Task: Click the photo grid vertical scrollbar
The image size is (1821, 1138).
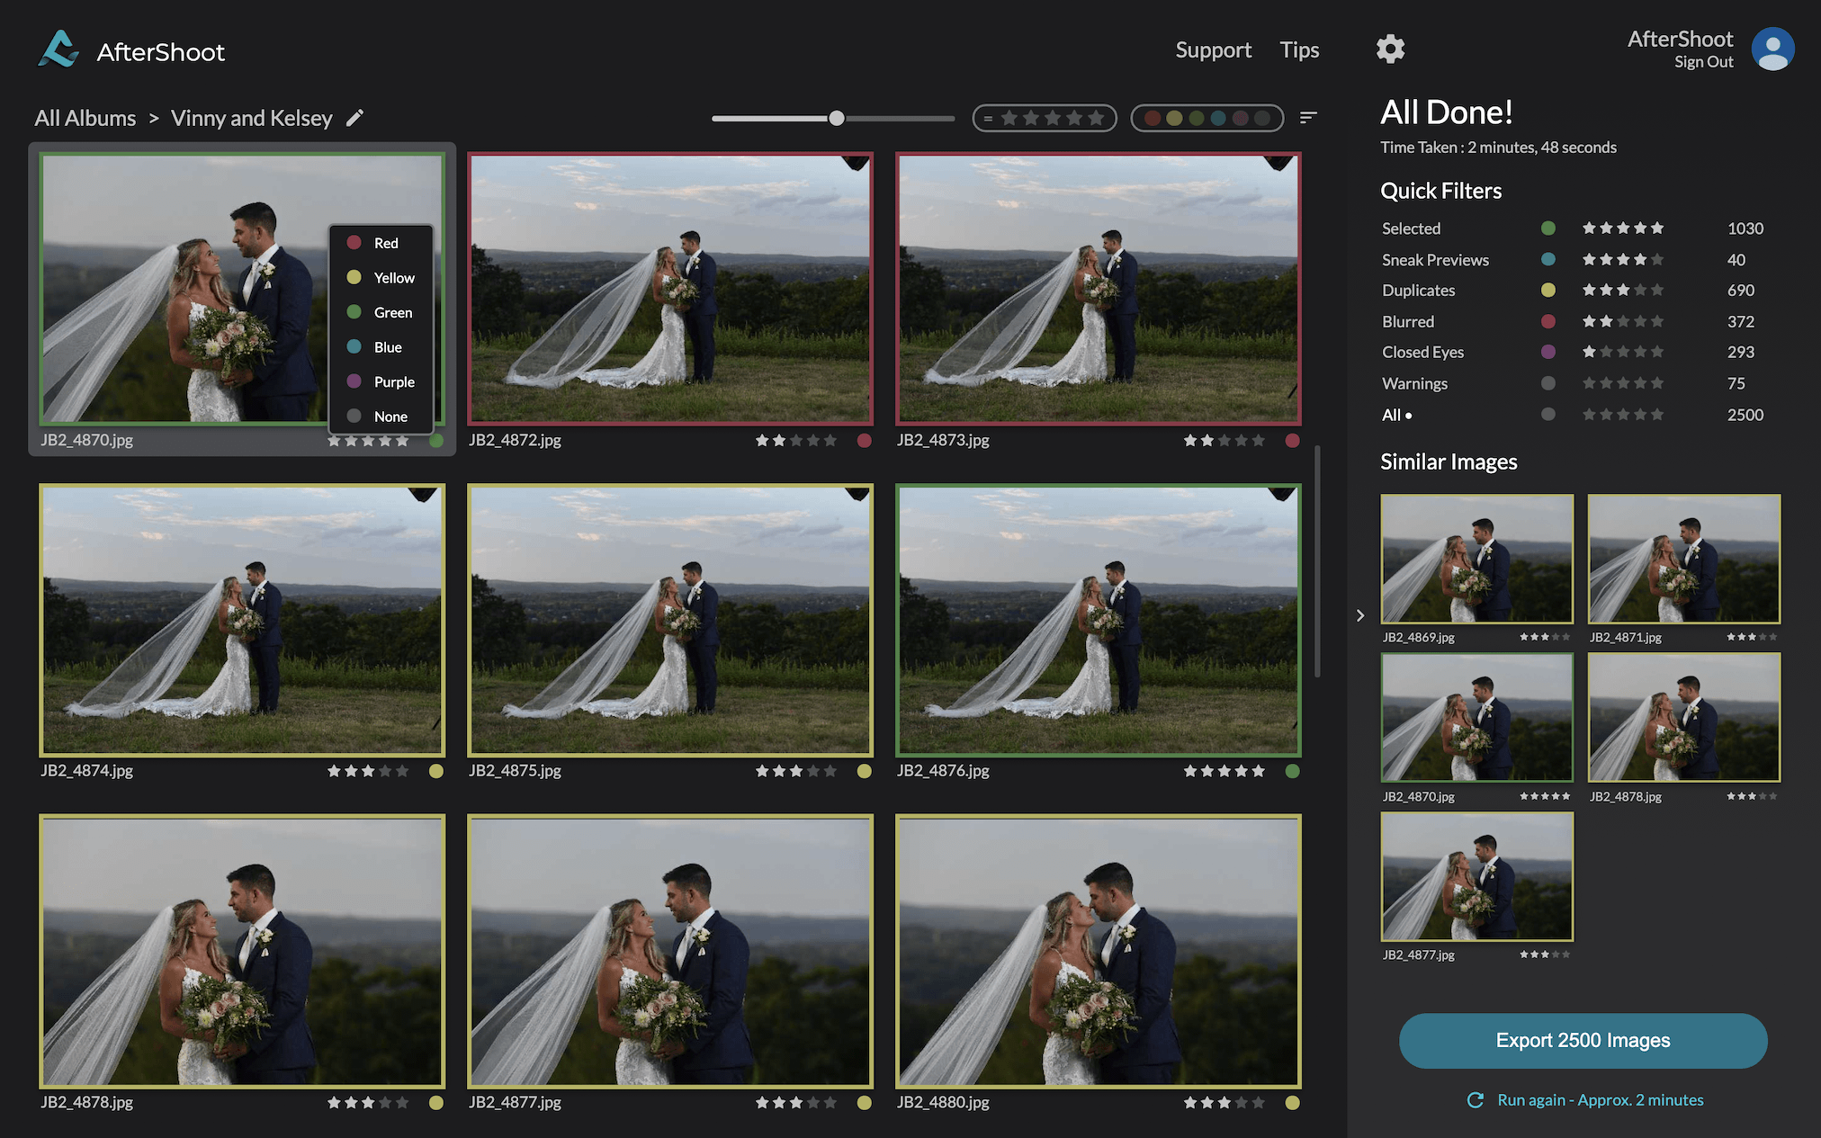Action: tap(1317, 561)
